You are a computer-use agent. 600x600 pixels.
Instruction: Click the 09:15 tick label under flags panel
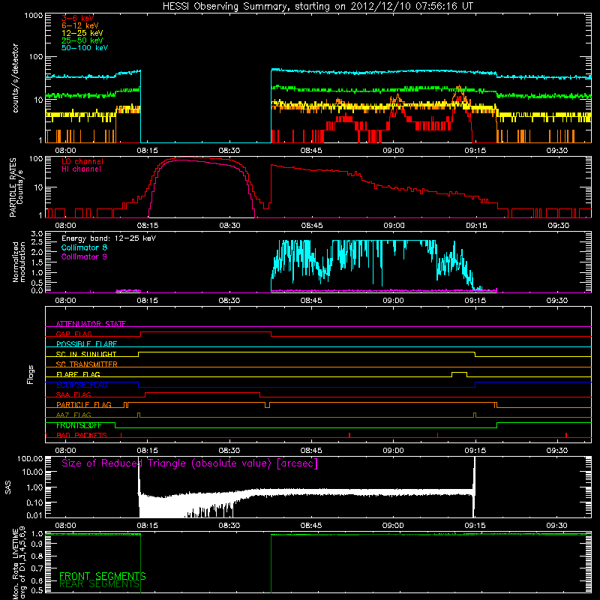click(475, 451)
